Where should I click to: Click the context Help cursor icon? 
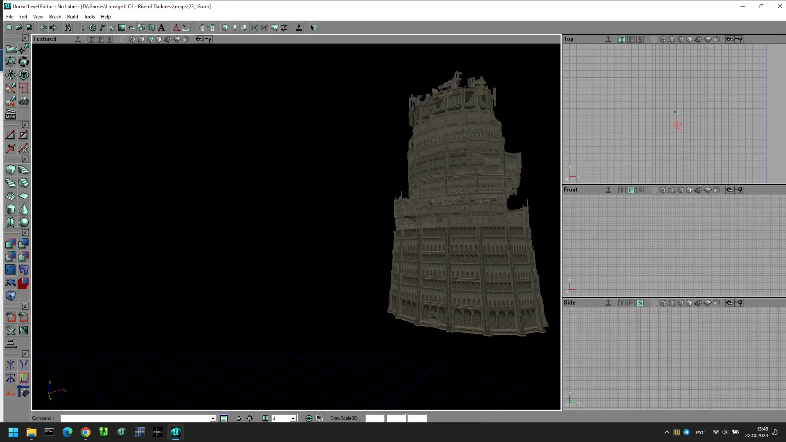(x=314, y=27)
